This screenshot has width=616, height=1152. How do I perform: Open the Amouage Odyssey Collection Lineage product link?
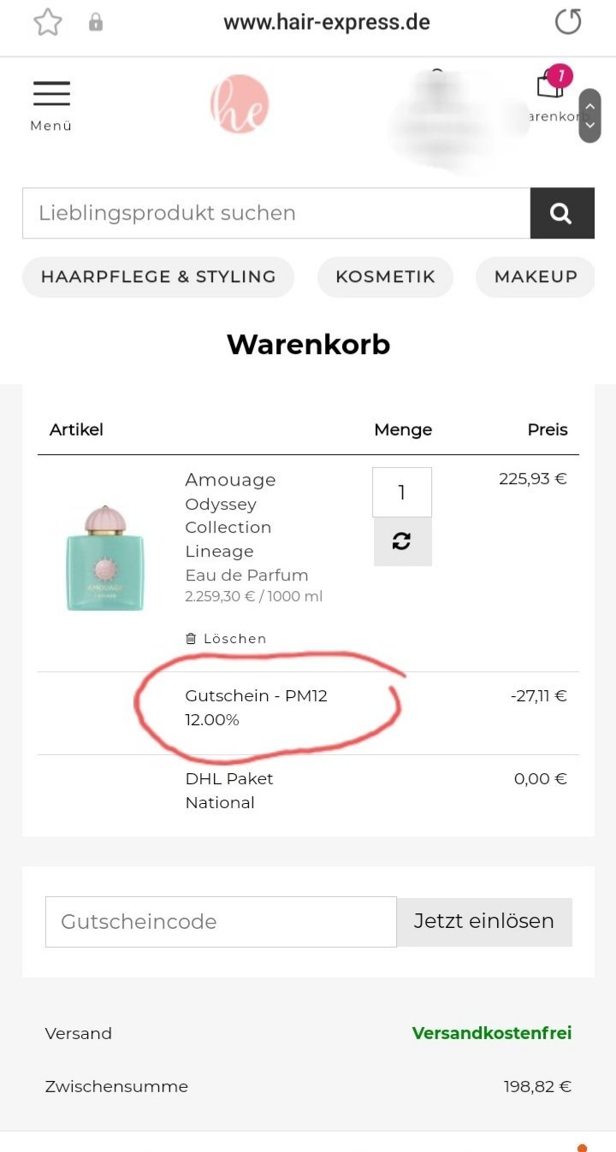pyautogui.click(x=230, y=516)
